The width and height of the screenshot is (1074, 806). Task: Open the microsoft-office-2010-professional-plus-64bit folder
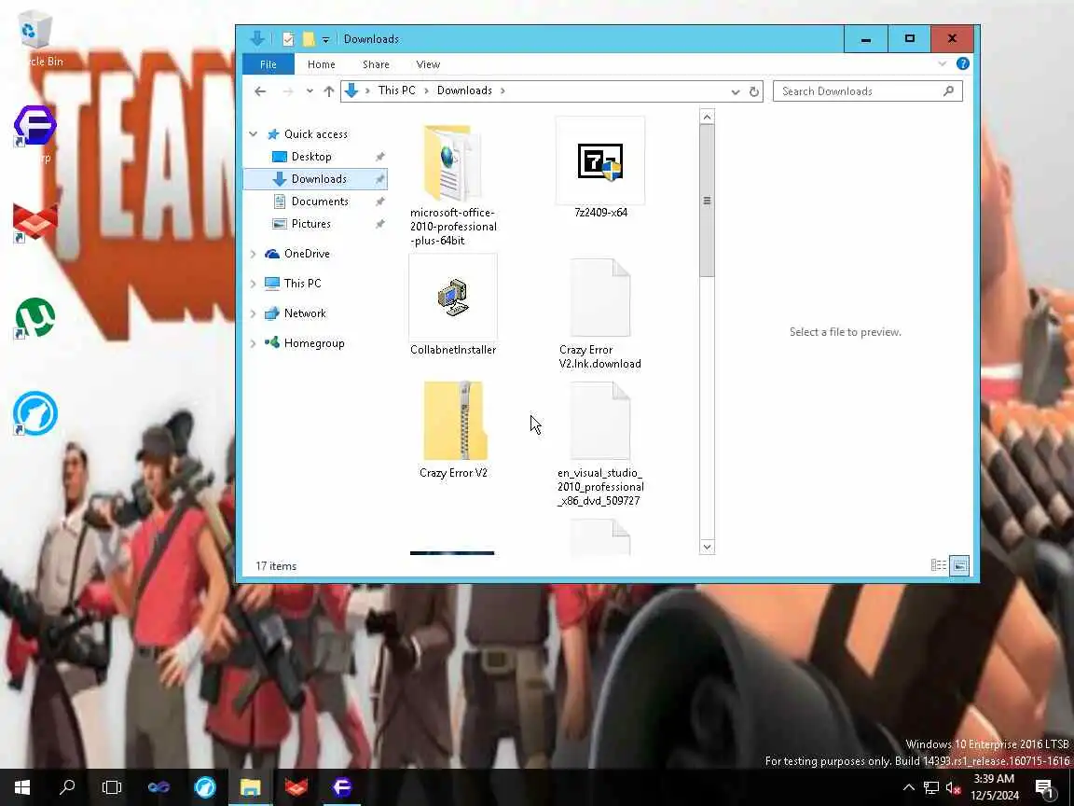453,182
